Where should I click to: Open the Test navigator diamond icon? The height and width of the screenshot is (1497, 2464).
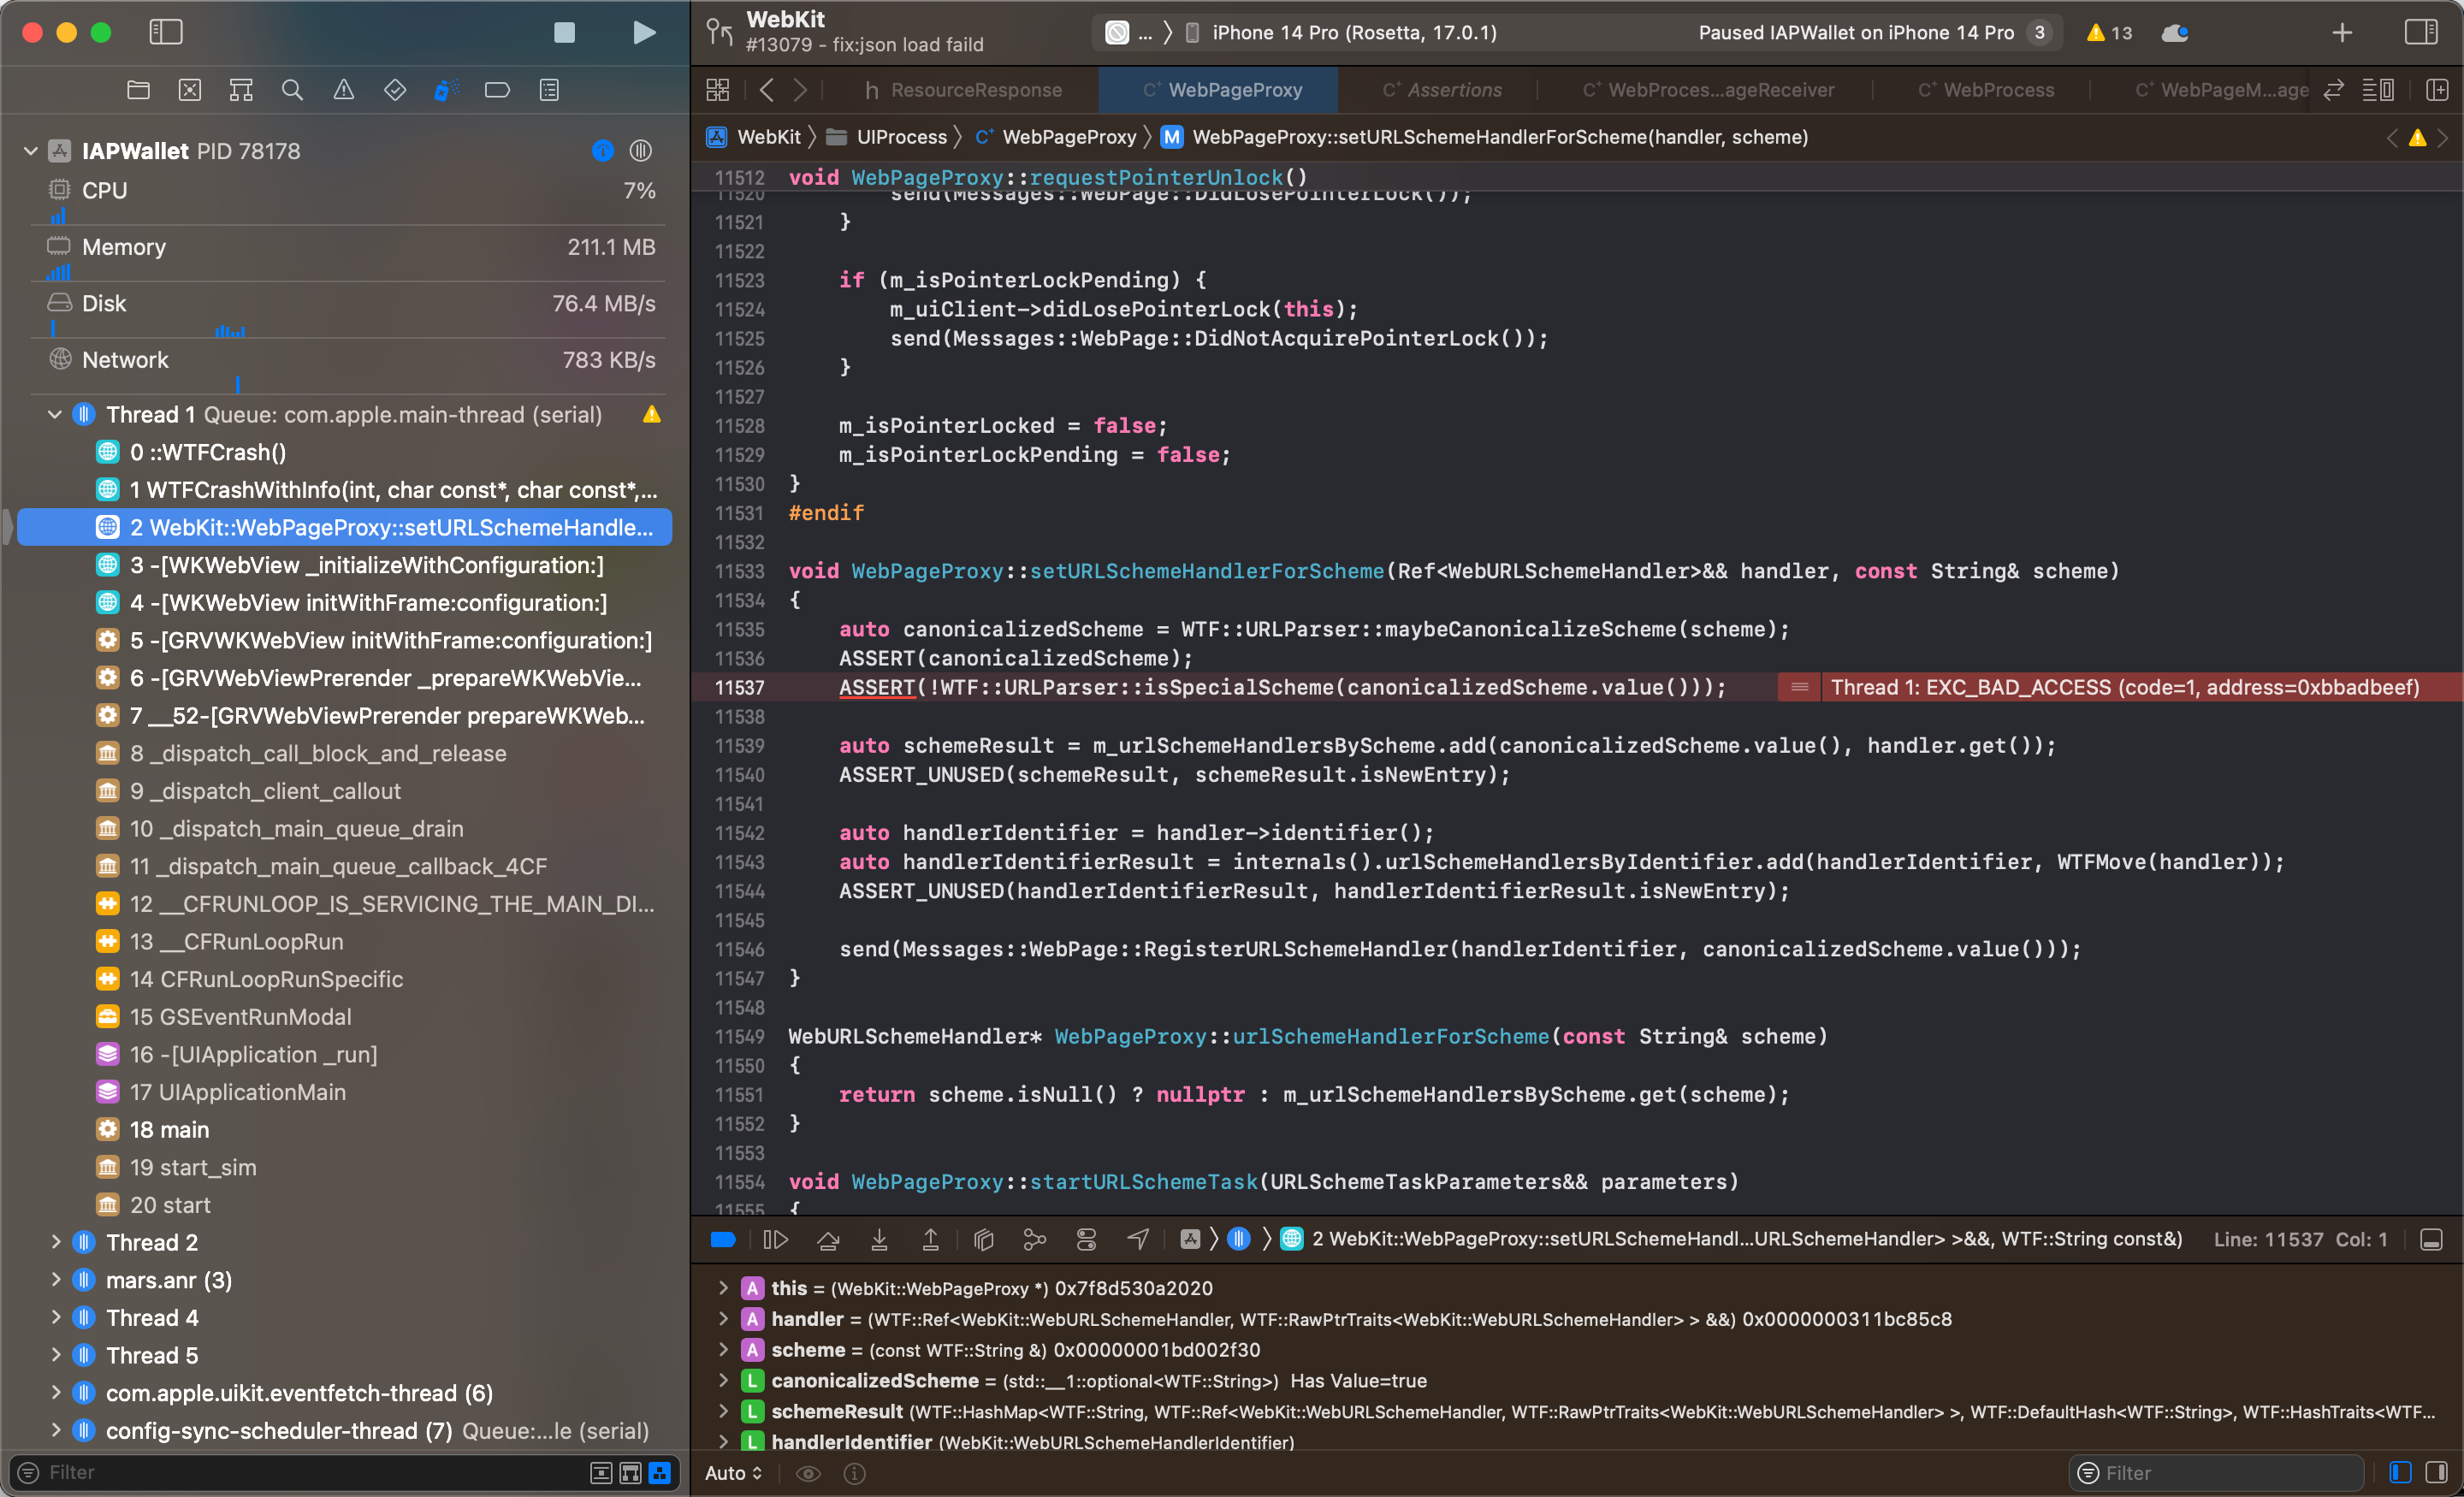[x=395, y=90]
